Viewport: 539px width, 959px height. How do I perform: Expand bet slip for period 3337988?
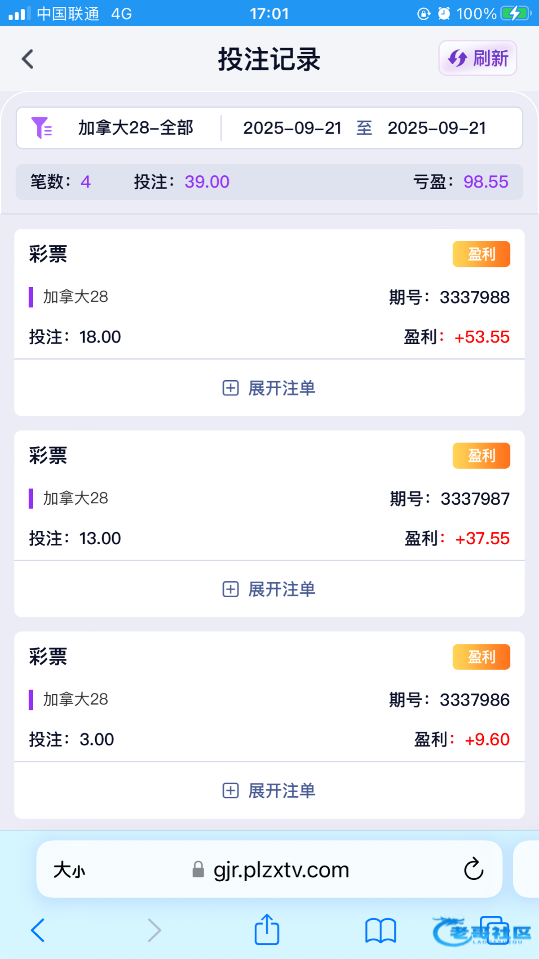(x=269, y=388)
